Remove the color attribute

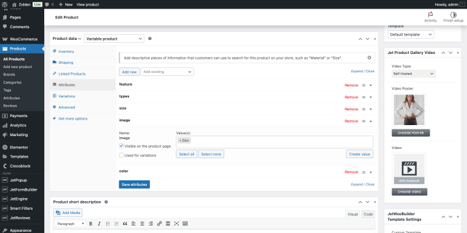tap(351, 172)
